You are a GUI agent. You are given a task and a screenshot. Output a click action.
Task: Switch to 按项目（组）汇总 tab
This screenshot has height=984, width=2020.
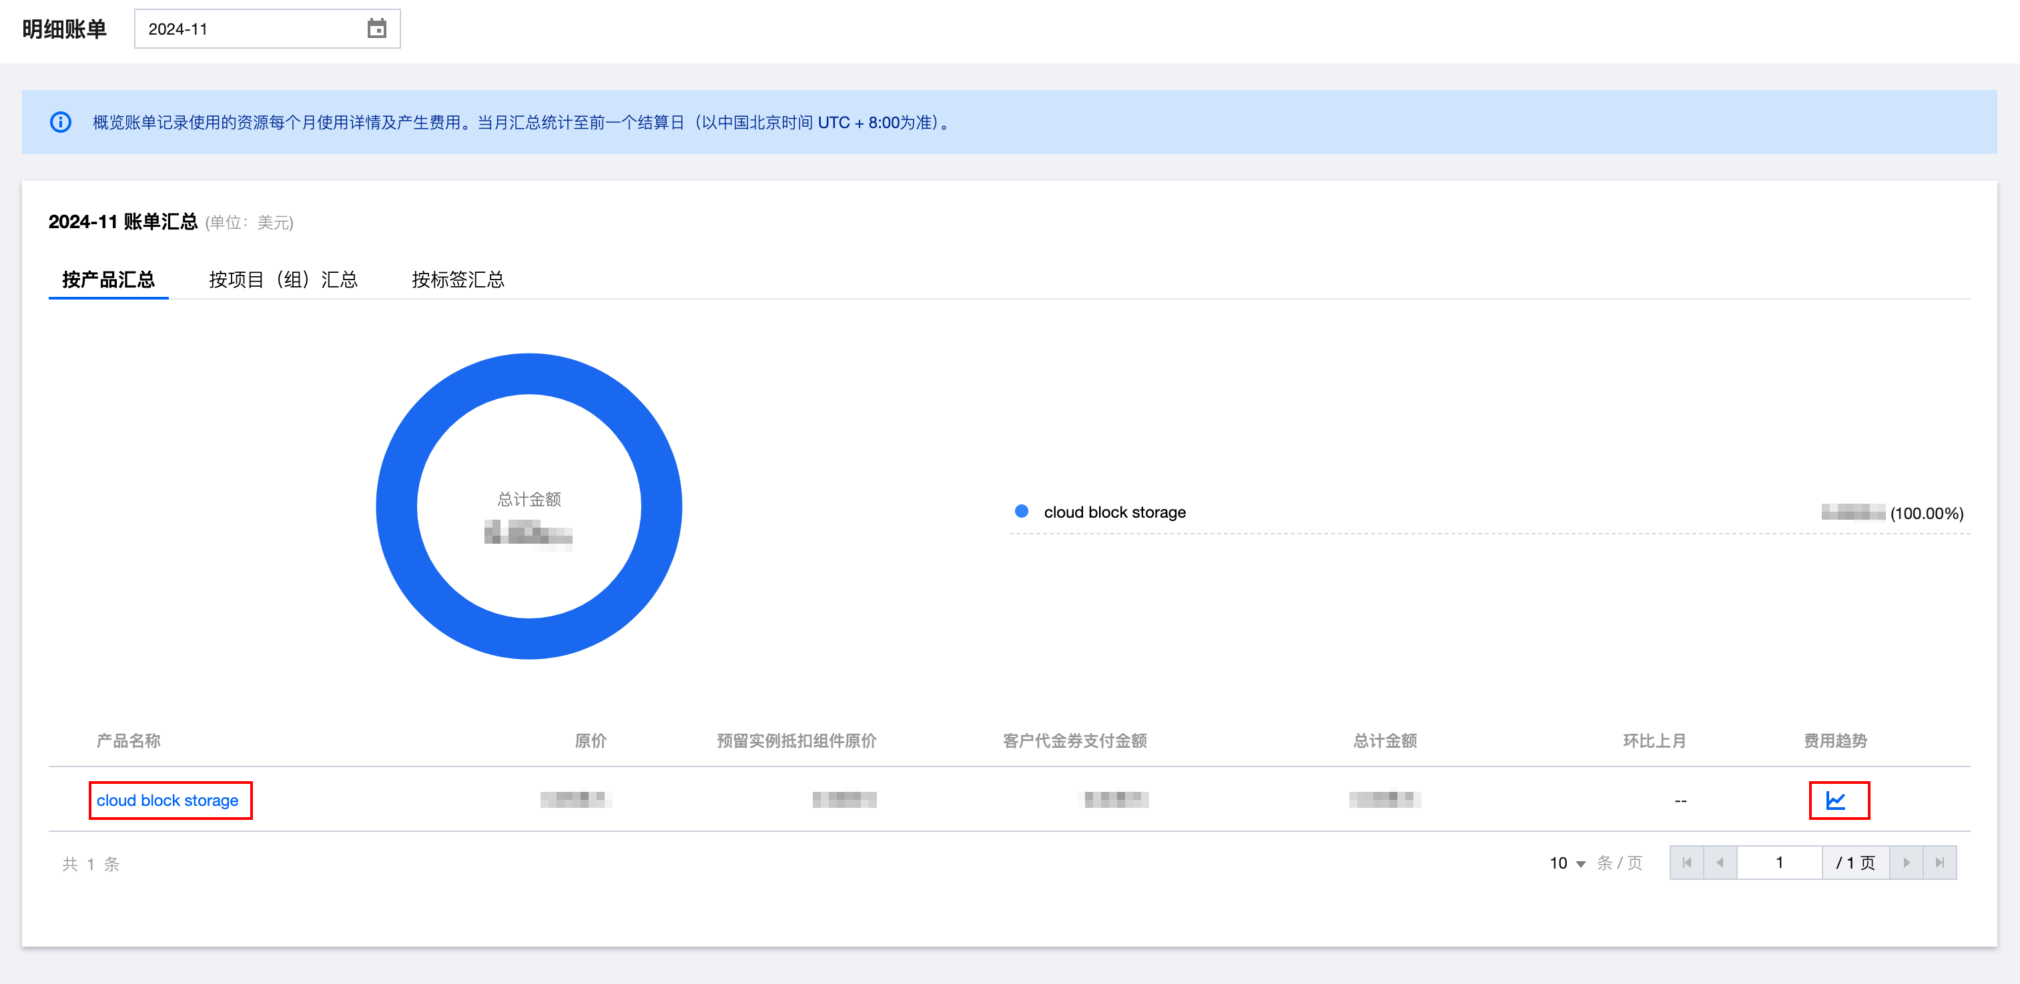[x=283, y=279]
